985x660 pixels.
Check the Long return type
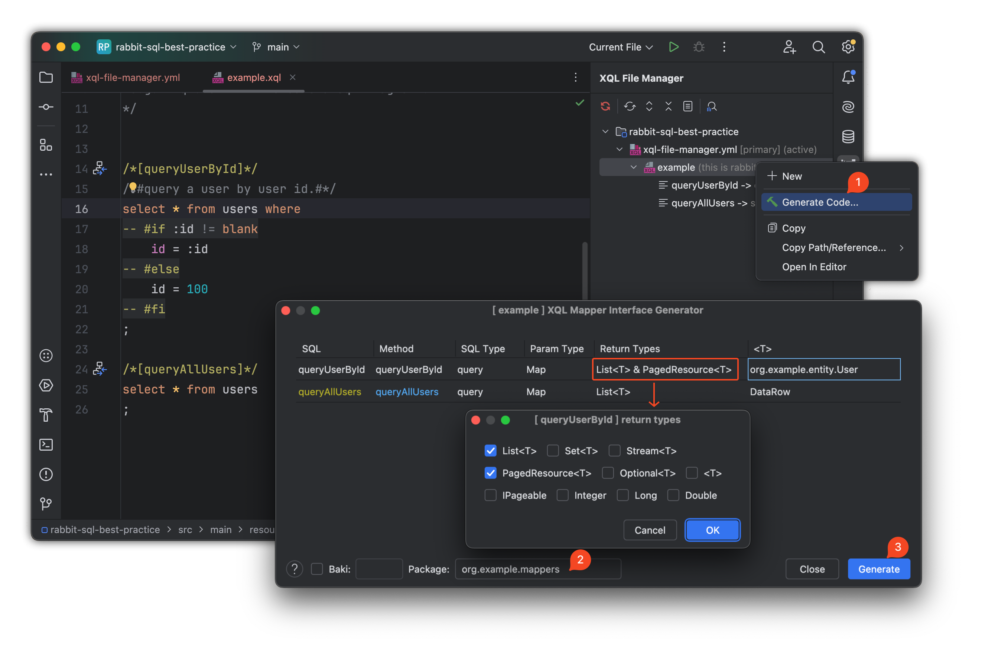click(x=622, y=495)
